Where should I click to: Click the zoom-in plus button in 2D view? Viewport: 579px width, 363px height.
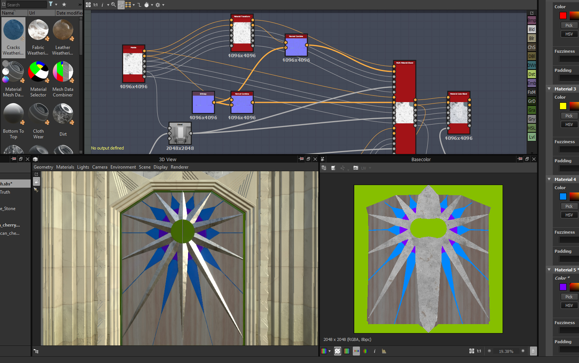click(523, 351)
